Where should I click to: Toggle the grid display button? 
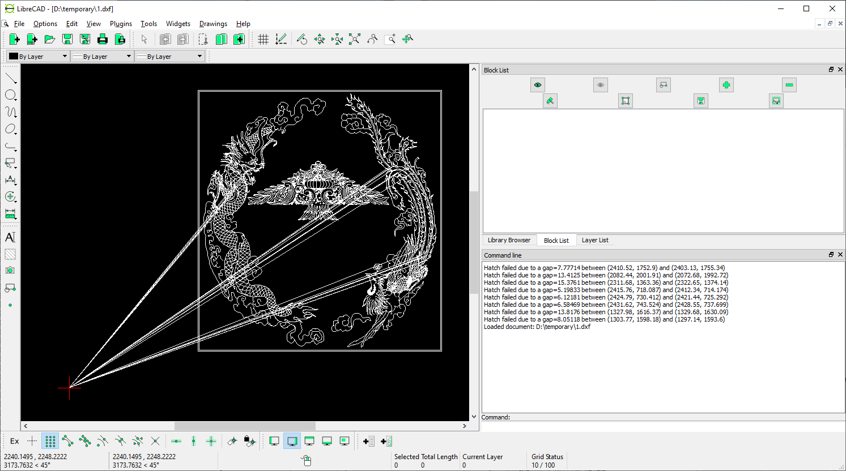(263, 39)
